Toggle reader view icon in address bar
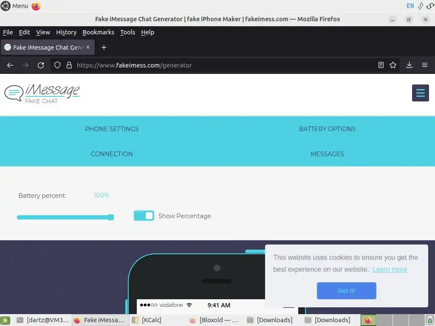 click(x=381, y=65)
